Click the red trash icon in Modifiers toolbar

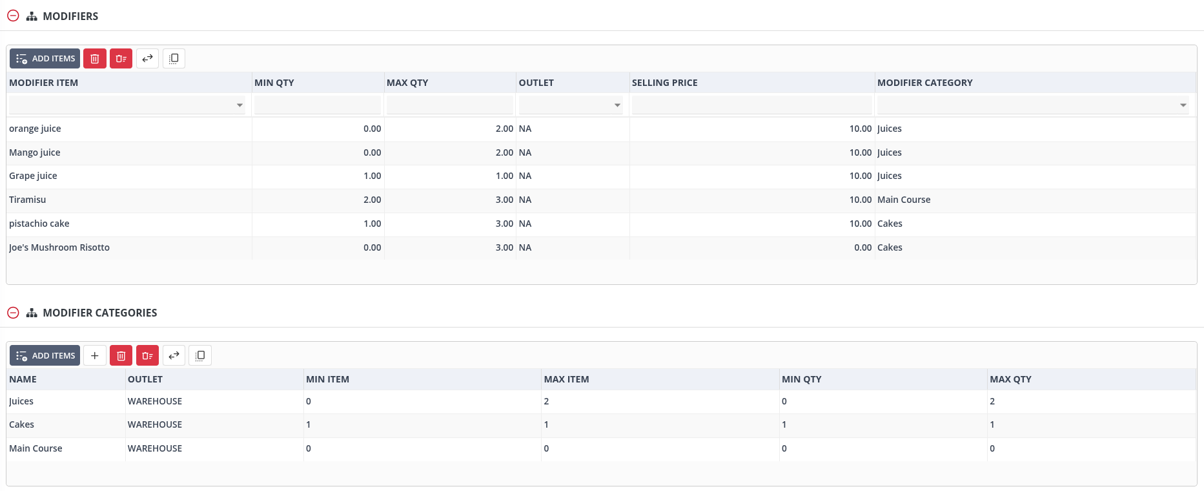pyautogui.click(x=94, y=59)
